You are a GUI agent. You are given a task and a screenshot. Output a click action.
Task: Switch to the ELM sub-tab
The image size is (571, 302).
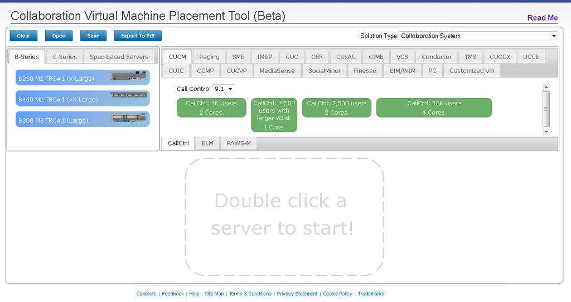point(207,143)
